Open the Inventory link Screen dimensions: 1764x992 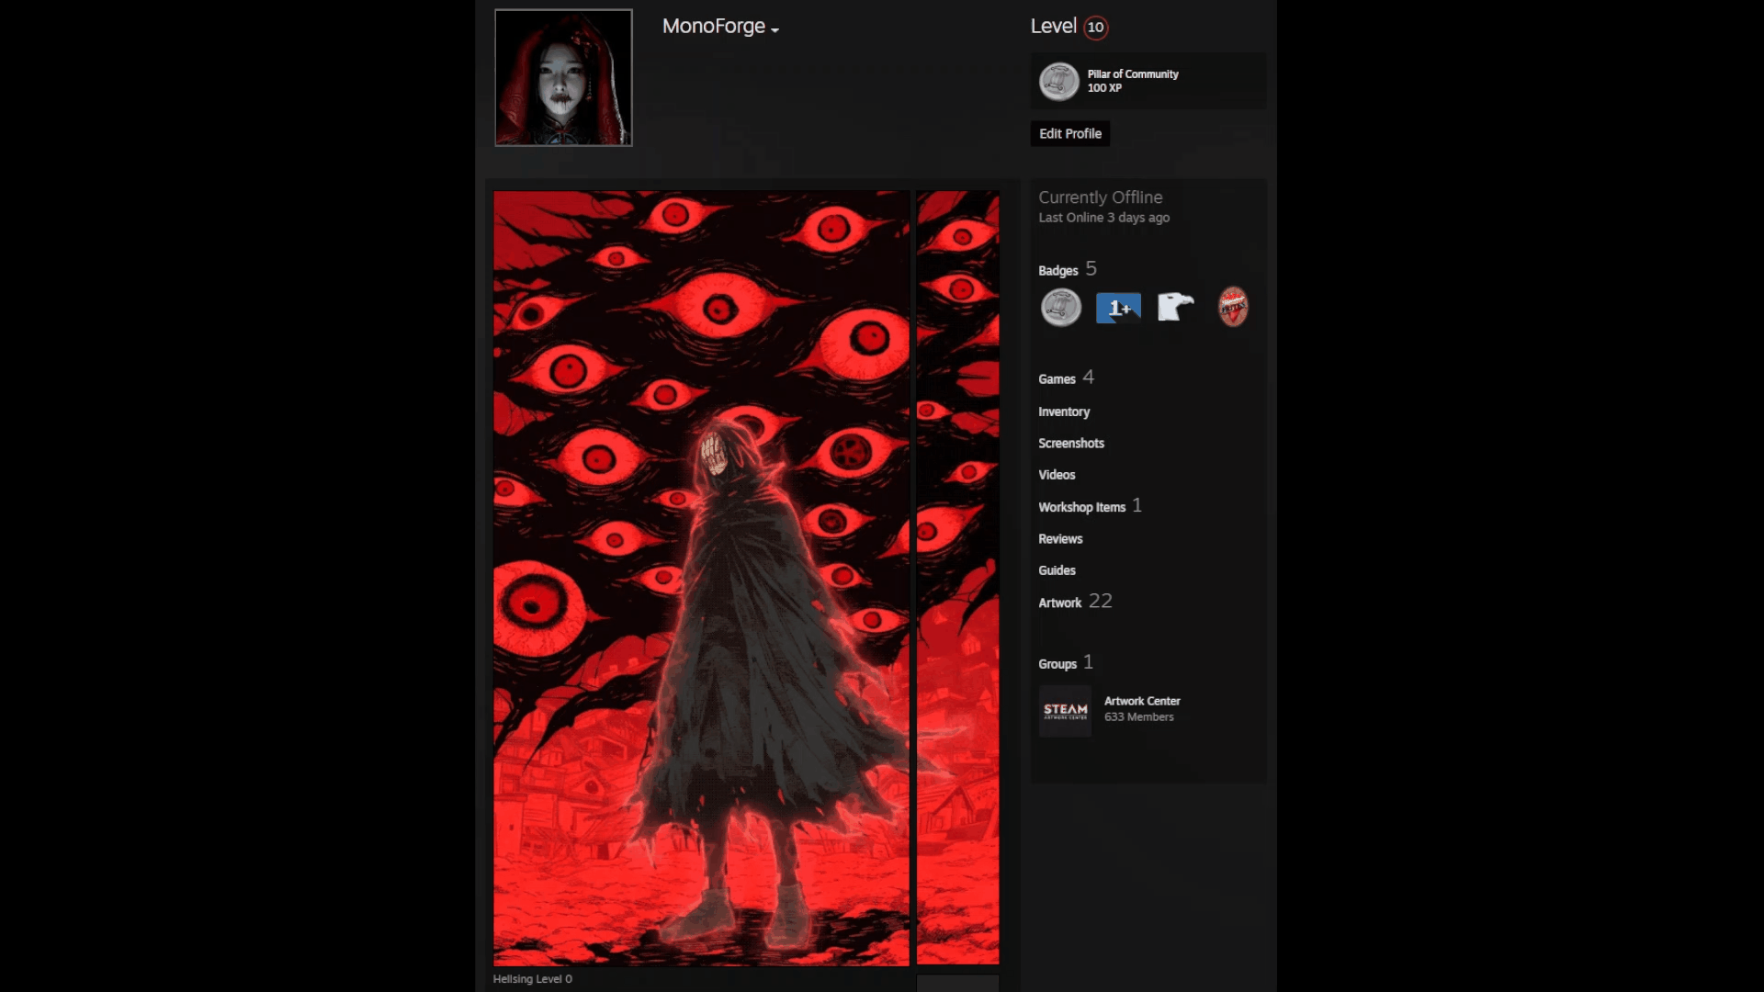[1064, 412]
